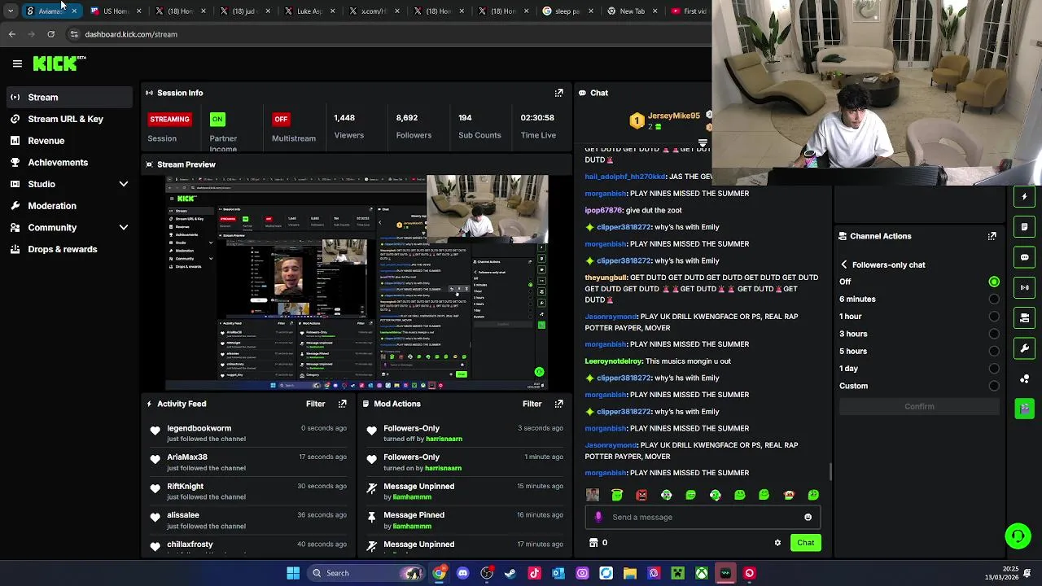This screenshot has width=1042, height=586.
Task: Click the channel actions sidebar icon
Action: [x=1025, y=317]
